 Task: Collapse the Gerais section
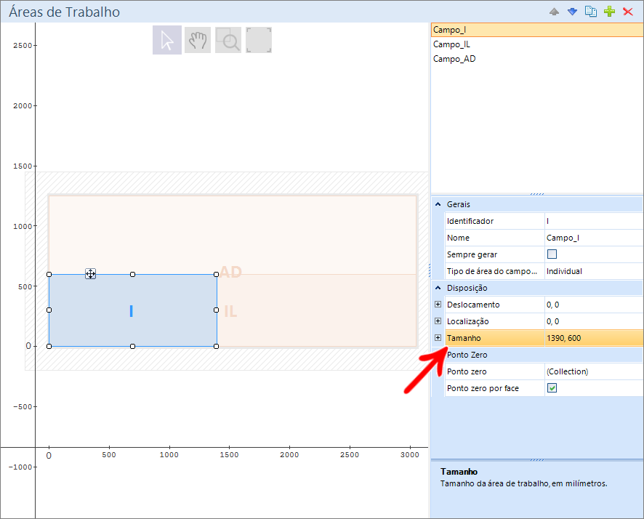pos(438,204)
